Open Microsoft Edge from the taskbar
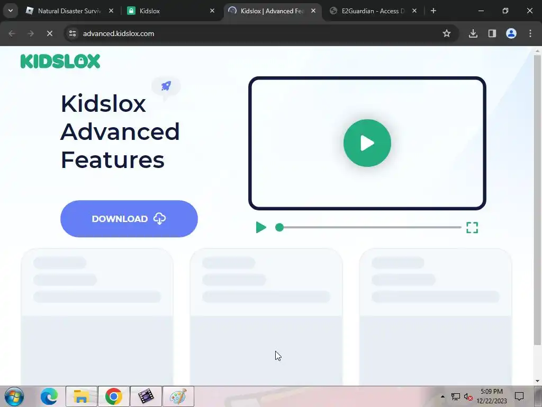Screen dimensions: 542x407 tap(49, 396)
